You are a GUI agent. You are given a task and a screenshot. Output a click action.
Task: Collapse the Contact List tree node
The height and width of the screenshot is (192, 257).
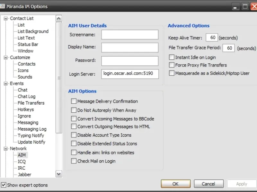[5, 19]
